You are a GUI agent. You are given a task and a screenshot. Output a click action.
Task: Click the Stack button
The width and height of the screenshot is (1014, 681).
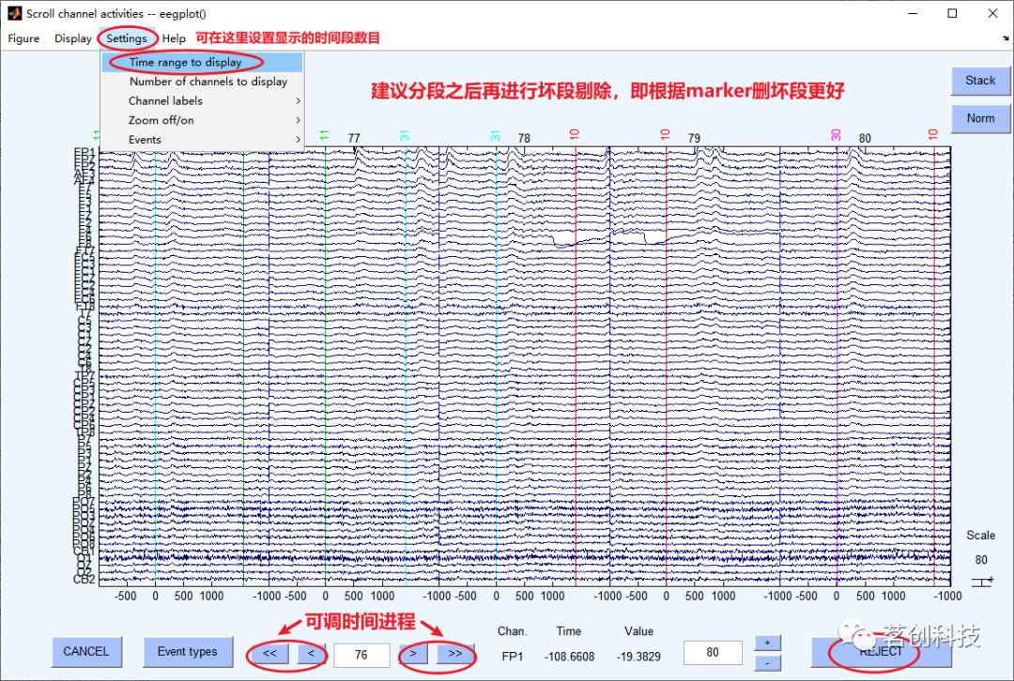pos(979,81)
